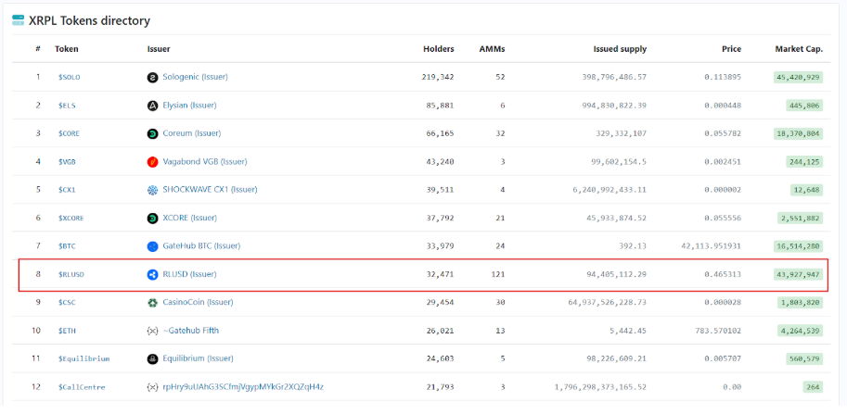Sort by the Price column header
The image size is (847, 414).
tap(733, 49)
